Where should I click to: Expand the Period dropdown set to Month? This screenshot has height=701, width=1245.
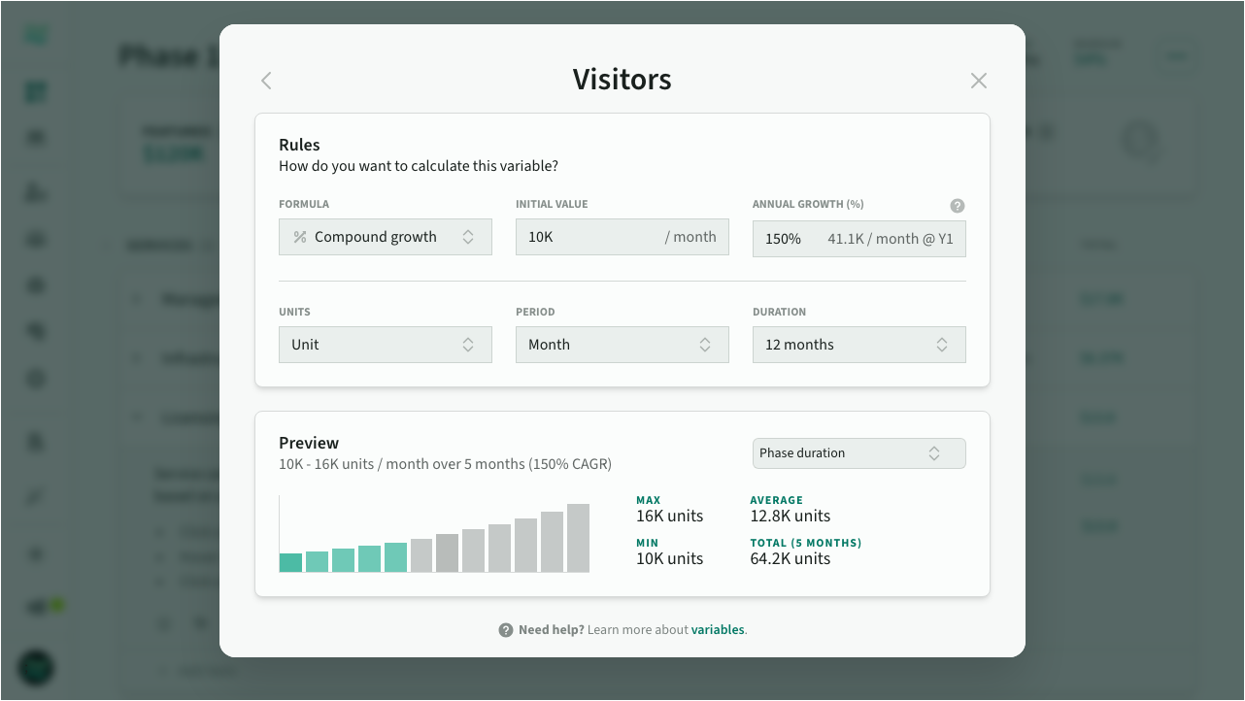click(622, 345)
